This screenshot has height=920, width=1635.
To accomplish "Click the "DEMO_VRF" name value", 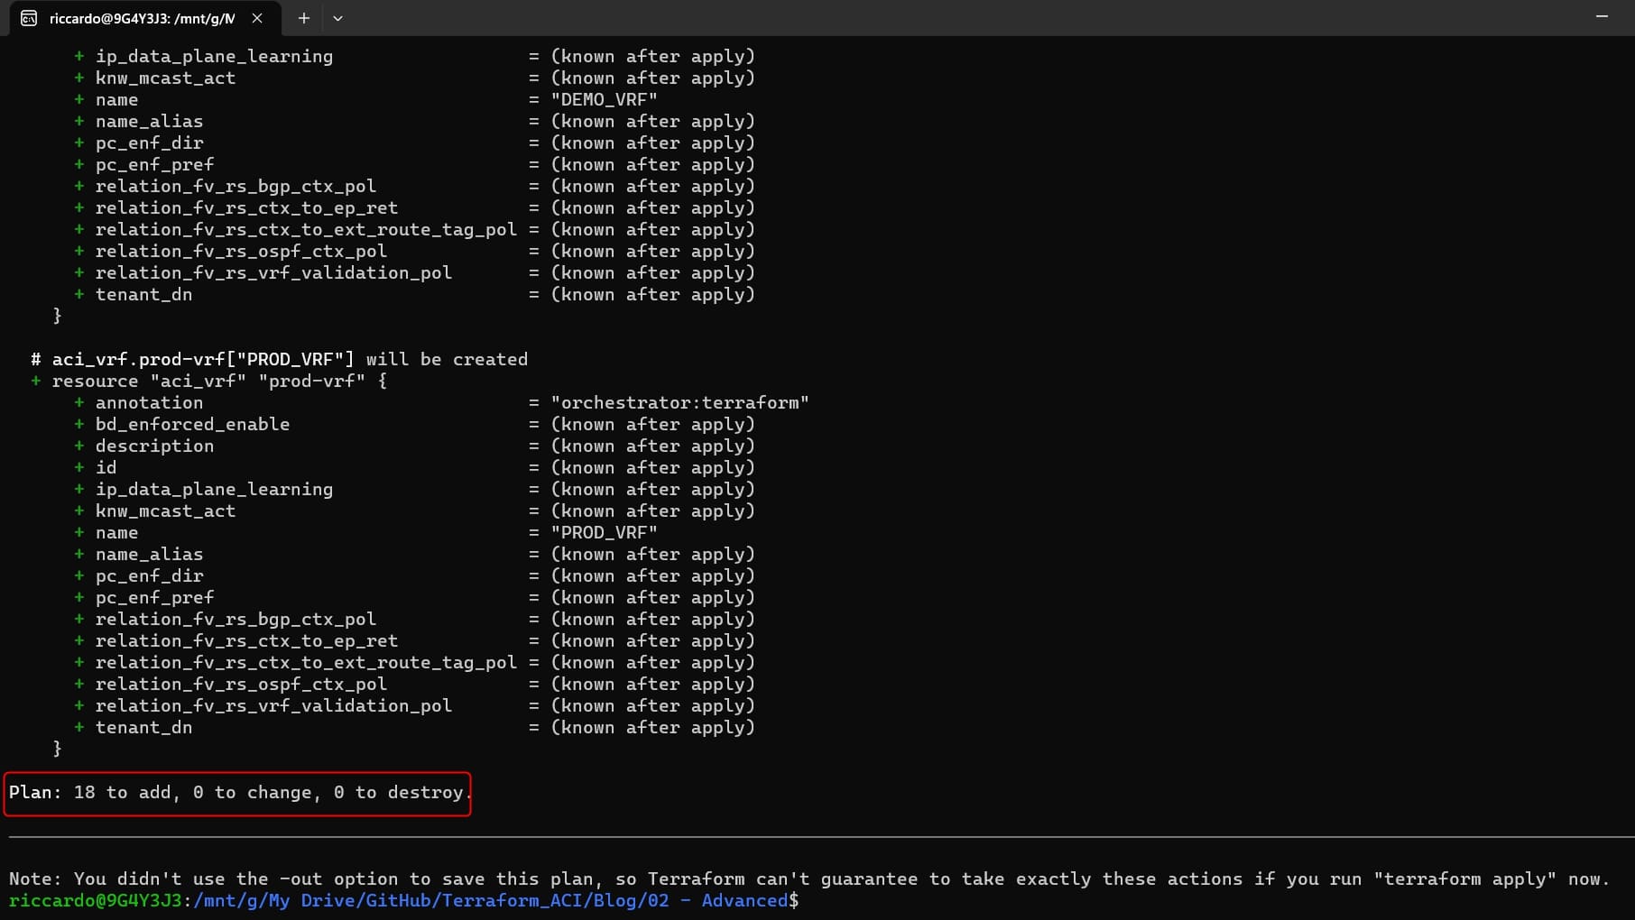I will pyautogui.click(x=604, y=100).
